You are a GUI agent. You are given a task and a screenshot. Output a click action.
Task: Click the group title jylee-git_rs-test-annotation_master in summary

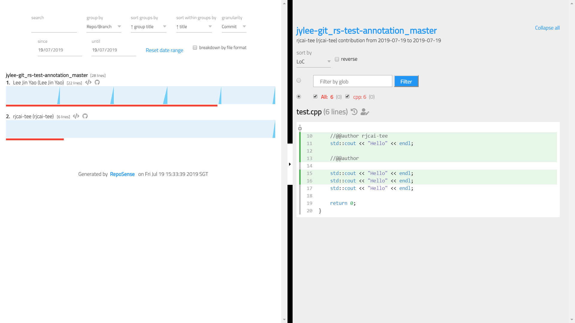[x=47, y=75]
